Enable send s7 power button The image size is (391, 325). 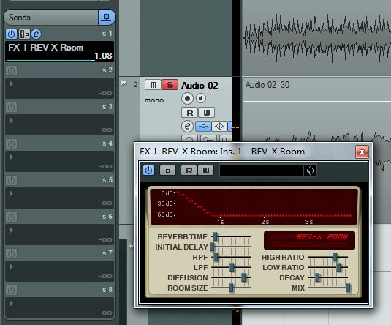tap(11, 253)
